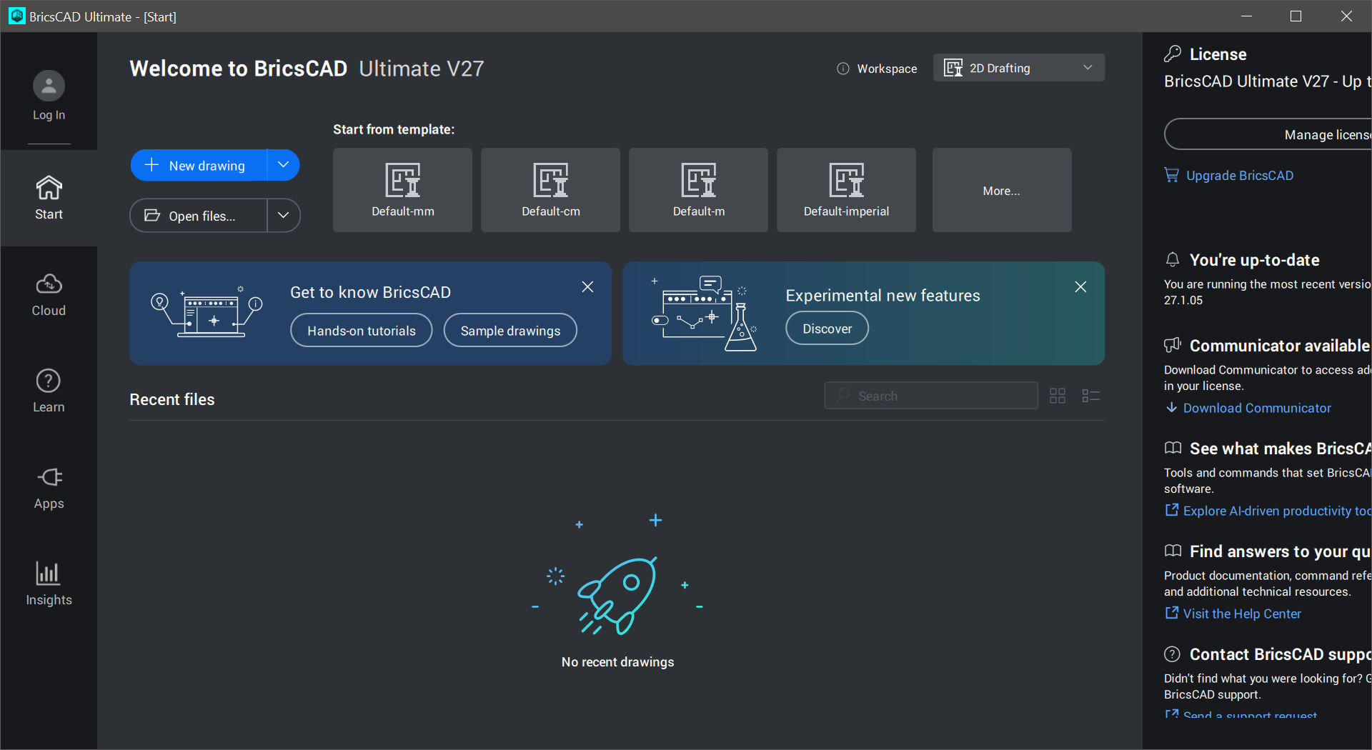The height and width of the screenshot is (750, 1372).
Task: Click the Manage license button
Action: point(1268,134)
